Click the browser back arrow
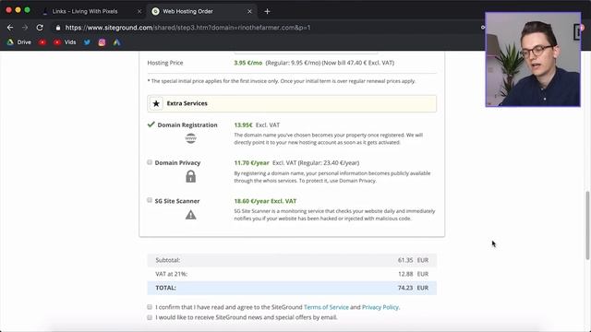Screen dimensions: 591x332 [x=10, y=28]
